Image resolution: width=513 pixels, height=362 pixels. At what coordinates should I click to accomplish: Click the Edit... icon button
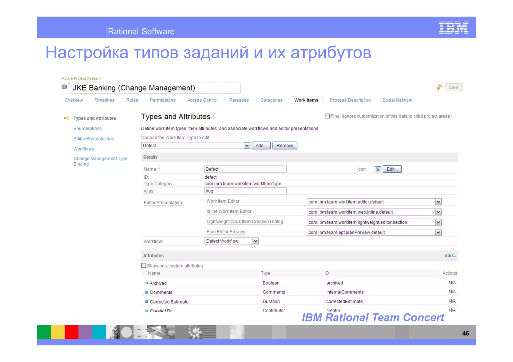click(392, 169)
